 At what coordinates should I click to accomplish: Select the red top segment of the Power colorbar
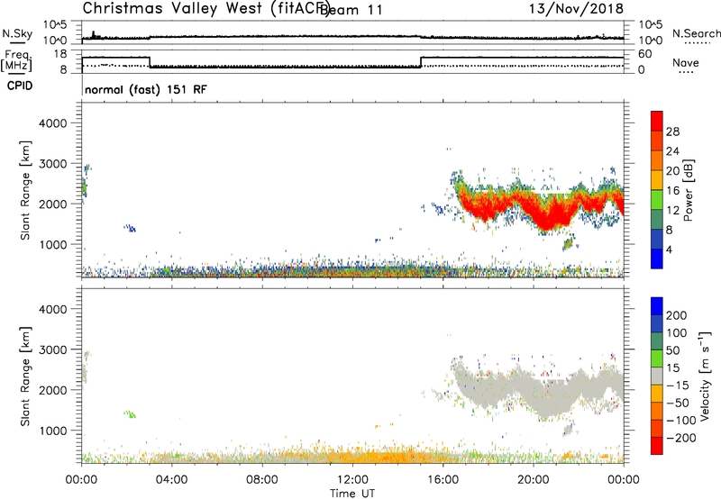pos(657,121)
